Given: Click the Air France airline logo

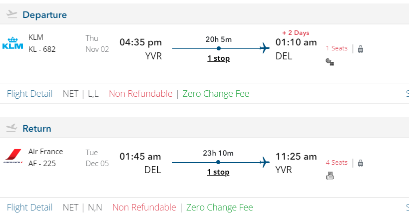Looking at the screenshot, I should tap(13, 156).
